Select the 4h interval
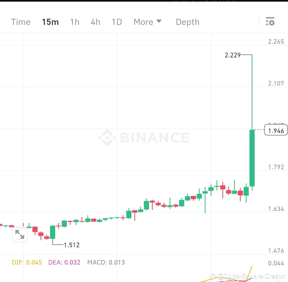 coord(95,22)
